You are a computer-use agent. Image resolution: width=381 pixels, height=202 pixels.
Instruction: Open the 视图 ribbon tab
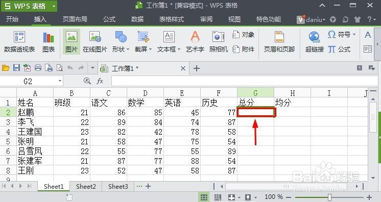pyautogui.click(x=234, y=19)
